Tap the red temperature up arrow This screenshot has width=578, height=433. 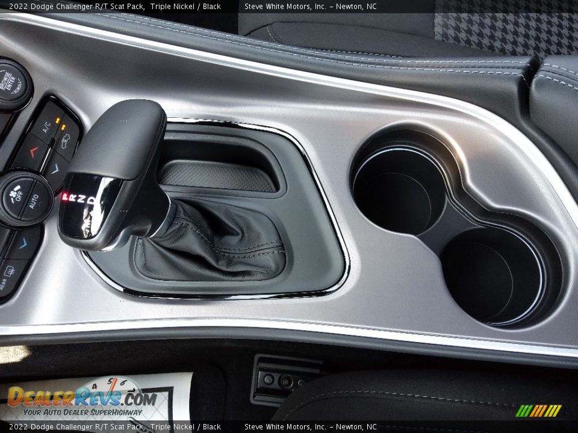click(33, 152)
